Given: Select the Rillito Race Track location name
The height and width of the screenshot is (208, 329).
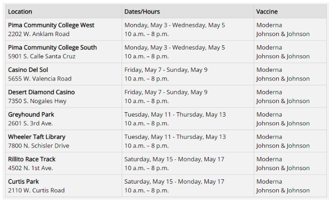Looking at the screenshot, I should pos(32,159).
